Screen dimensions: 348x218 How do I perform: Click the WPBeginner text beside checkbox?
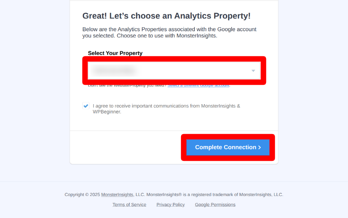pos(106,112)
